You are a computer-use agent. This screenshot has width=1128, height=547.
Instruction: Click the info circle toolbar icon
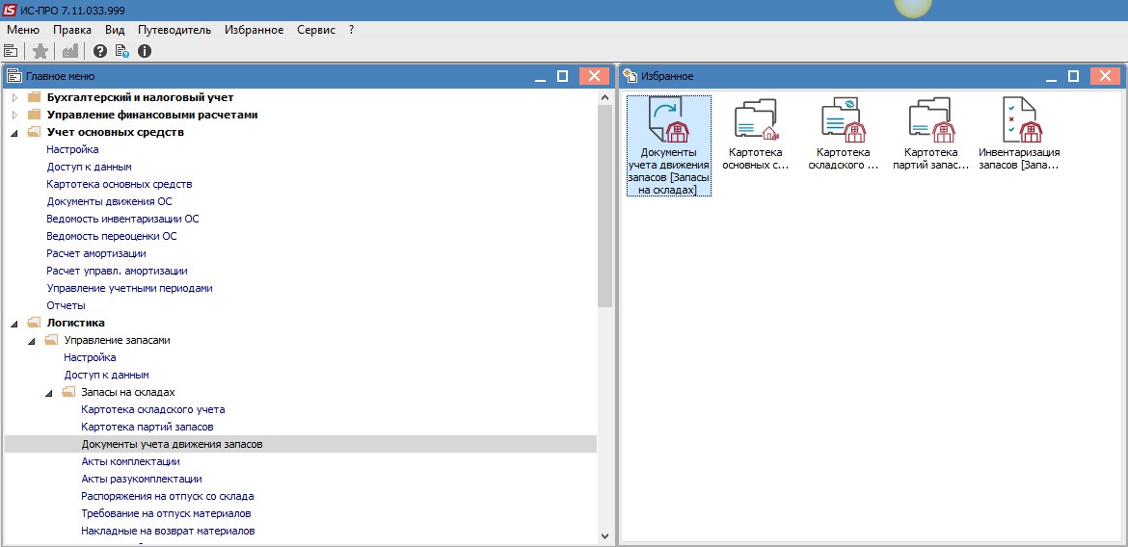(145, 51)
